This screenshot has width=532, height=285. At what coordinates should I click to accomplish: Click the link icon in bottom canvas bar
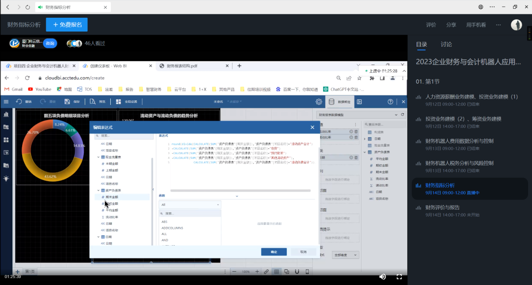(266, 271)
